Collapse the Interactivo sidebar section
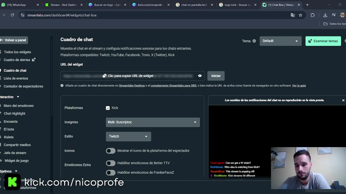 click(18, 97)
